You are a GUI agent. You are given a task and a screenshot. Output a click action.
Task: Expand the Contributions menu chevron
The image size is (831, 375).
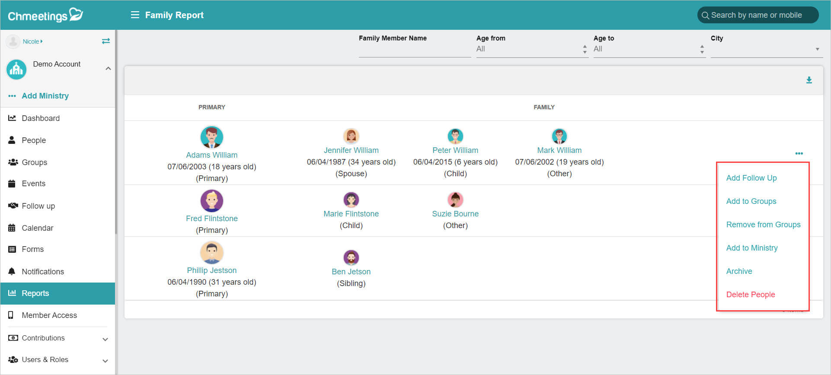[x=105, y=339]
